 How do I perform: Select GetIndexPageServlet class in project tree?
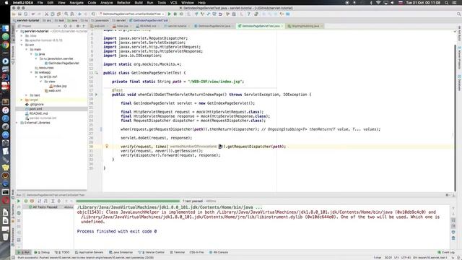pyautogui.click(x=64, y=64)
